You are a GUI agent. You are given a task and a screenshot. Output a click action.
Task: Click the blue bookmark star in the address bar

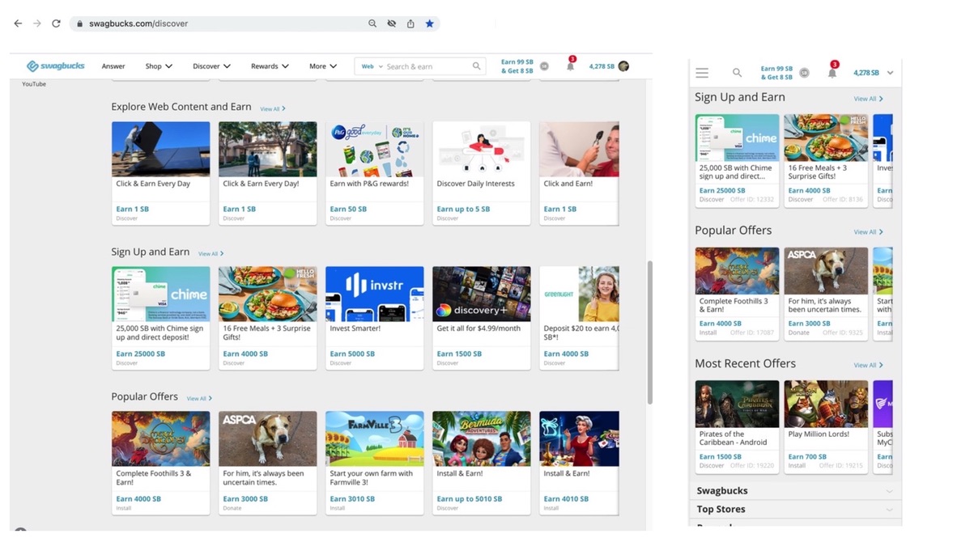click(430, 23)
